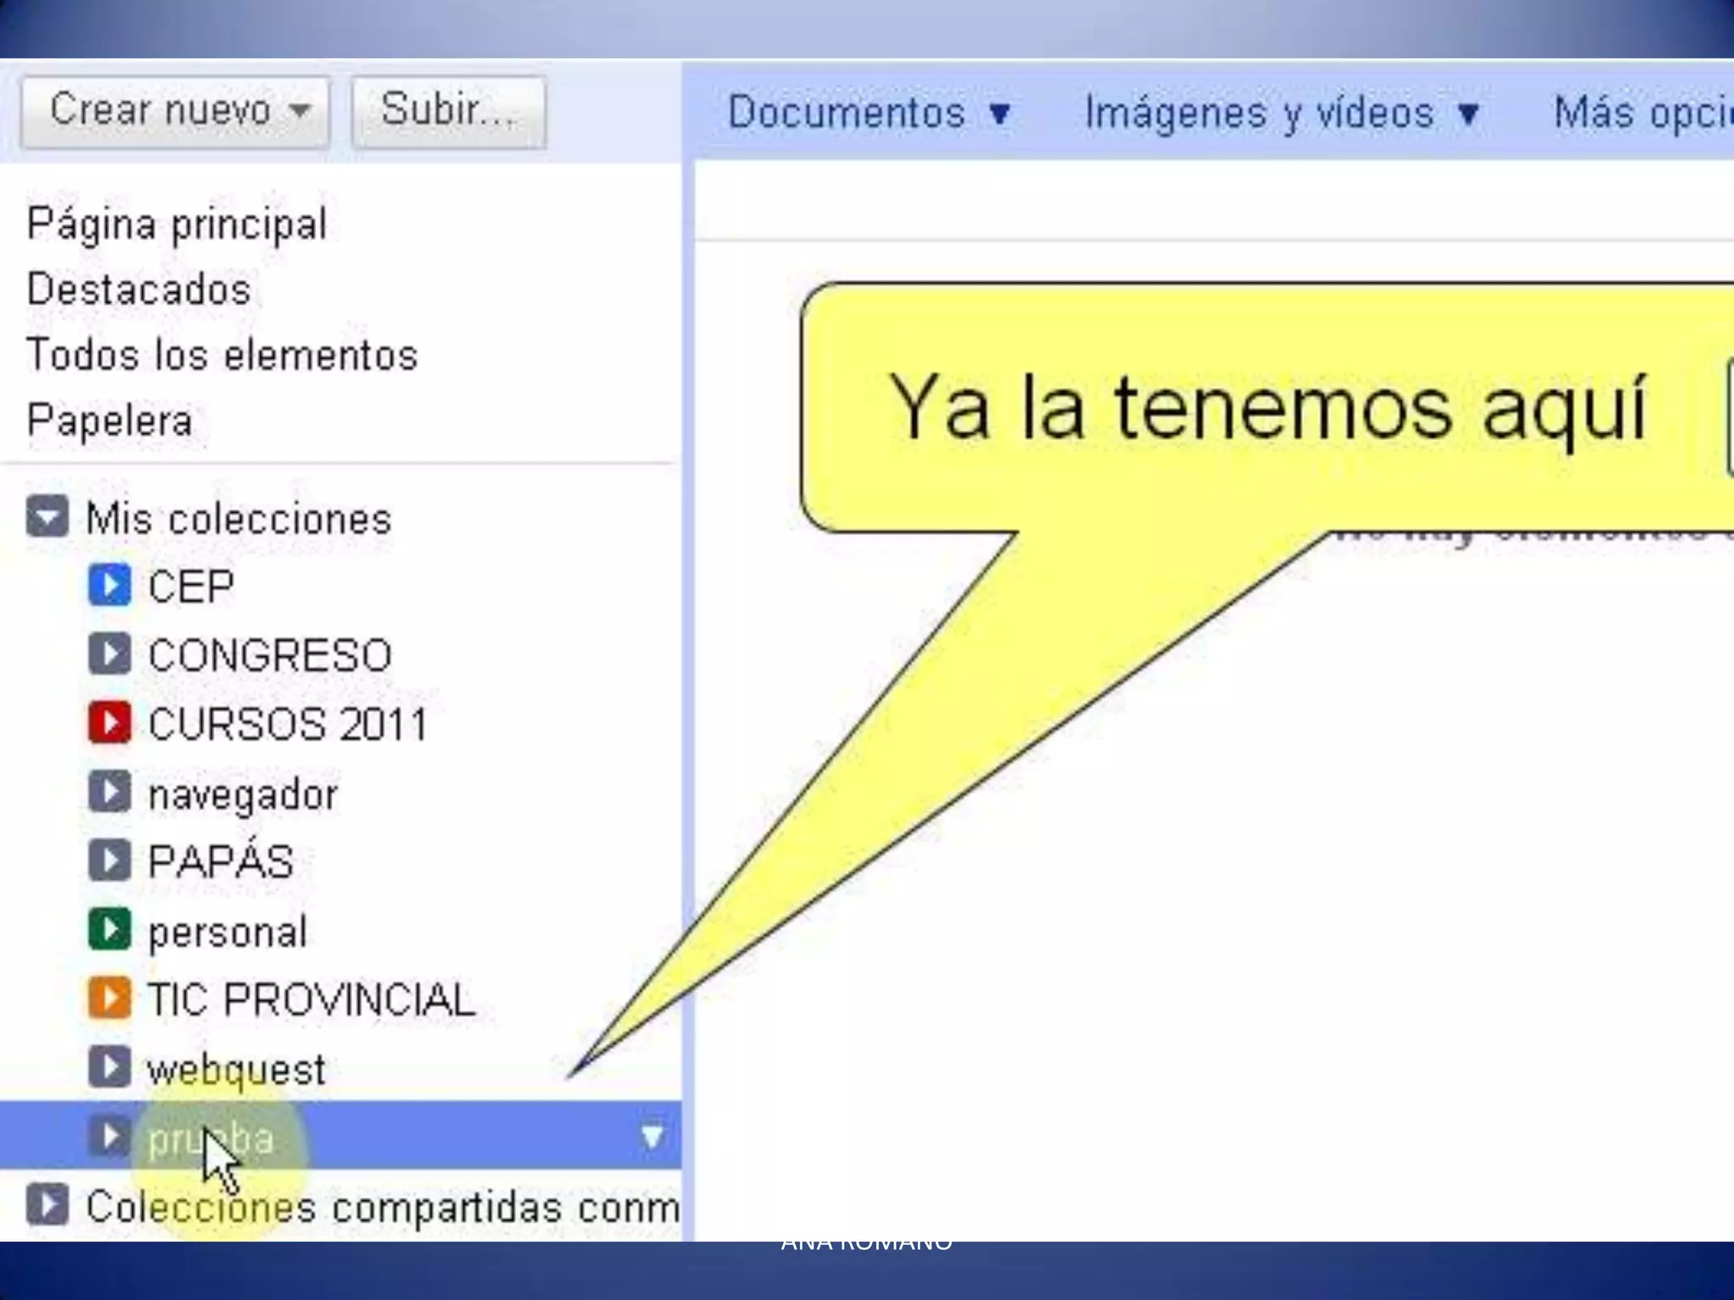Expand Colecciones compartidas conmigo section
The width and height of the screenshot is (1734, 1300).
[47, 1204]
